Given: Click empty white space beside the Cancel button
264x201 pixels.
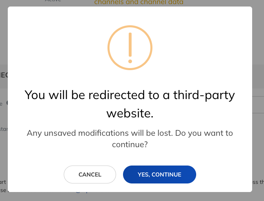Looking at the screenshot, I should 36,174.
